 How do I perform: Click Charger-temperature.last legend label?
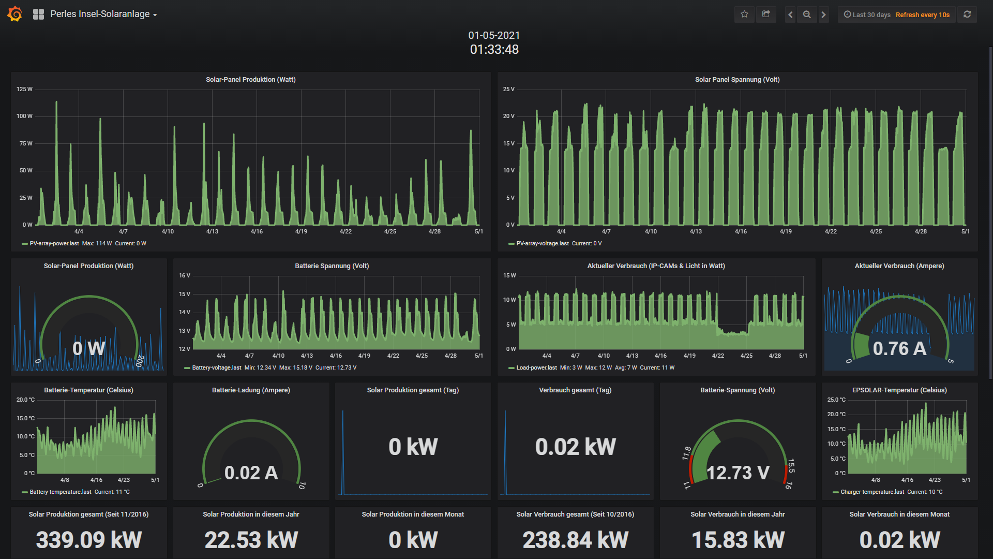[x=872, y=492]
